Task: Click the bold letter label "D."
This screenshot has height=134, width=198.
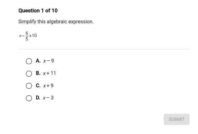Action: [x=38, y=98]
